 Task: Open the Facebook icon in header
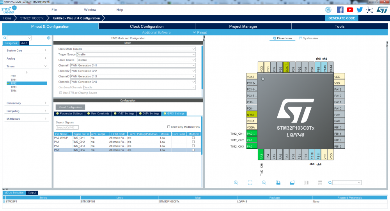(340, 10)
